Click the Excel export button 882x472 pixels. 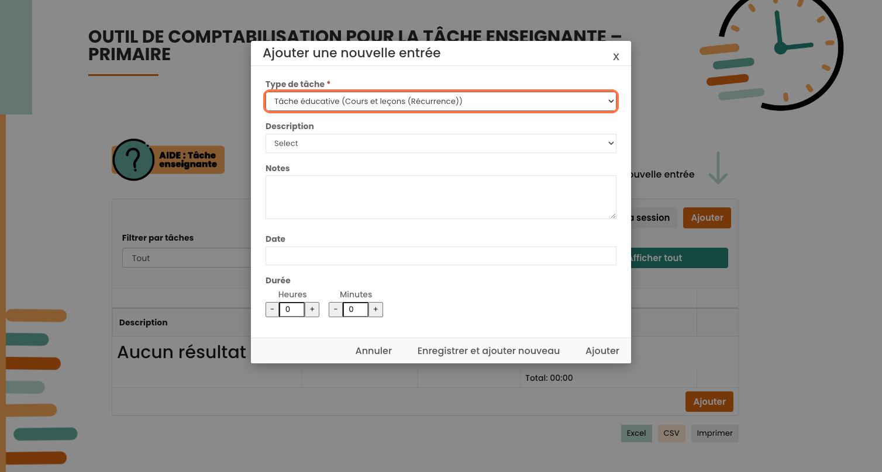click(x=636, y=433)
